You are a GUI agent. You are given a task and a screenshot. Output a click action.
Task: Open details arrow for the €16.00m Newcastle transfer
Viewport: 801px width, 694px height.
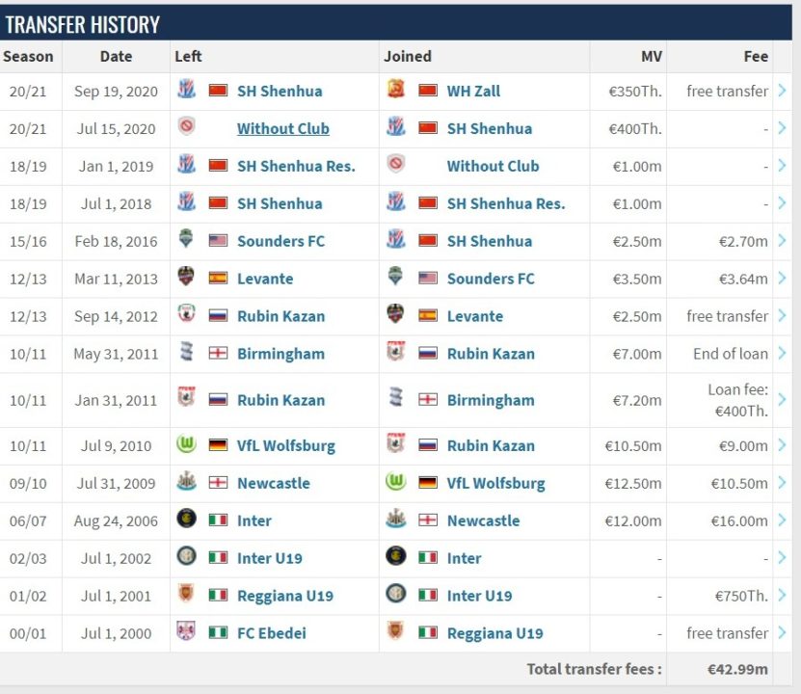[782, 520]
